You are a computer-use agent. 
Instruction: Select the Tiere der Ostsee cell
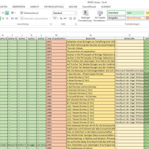(91, 48)
